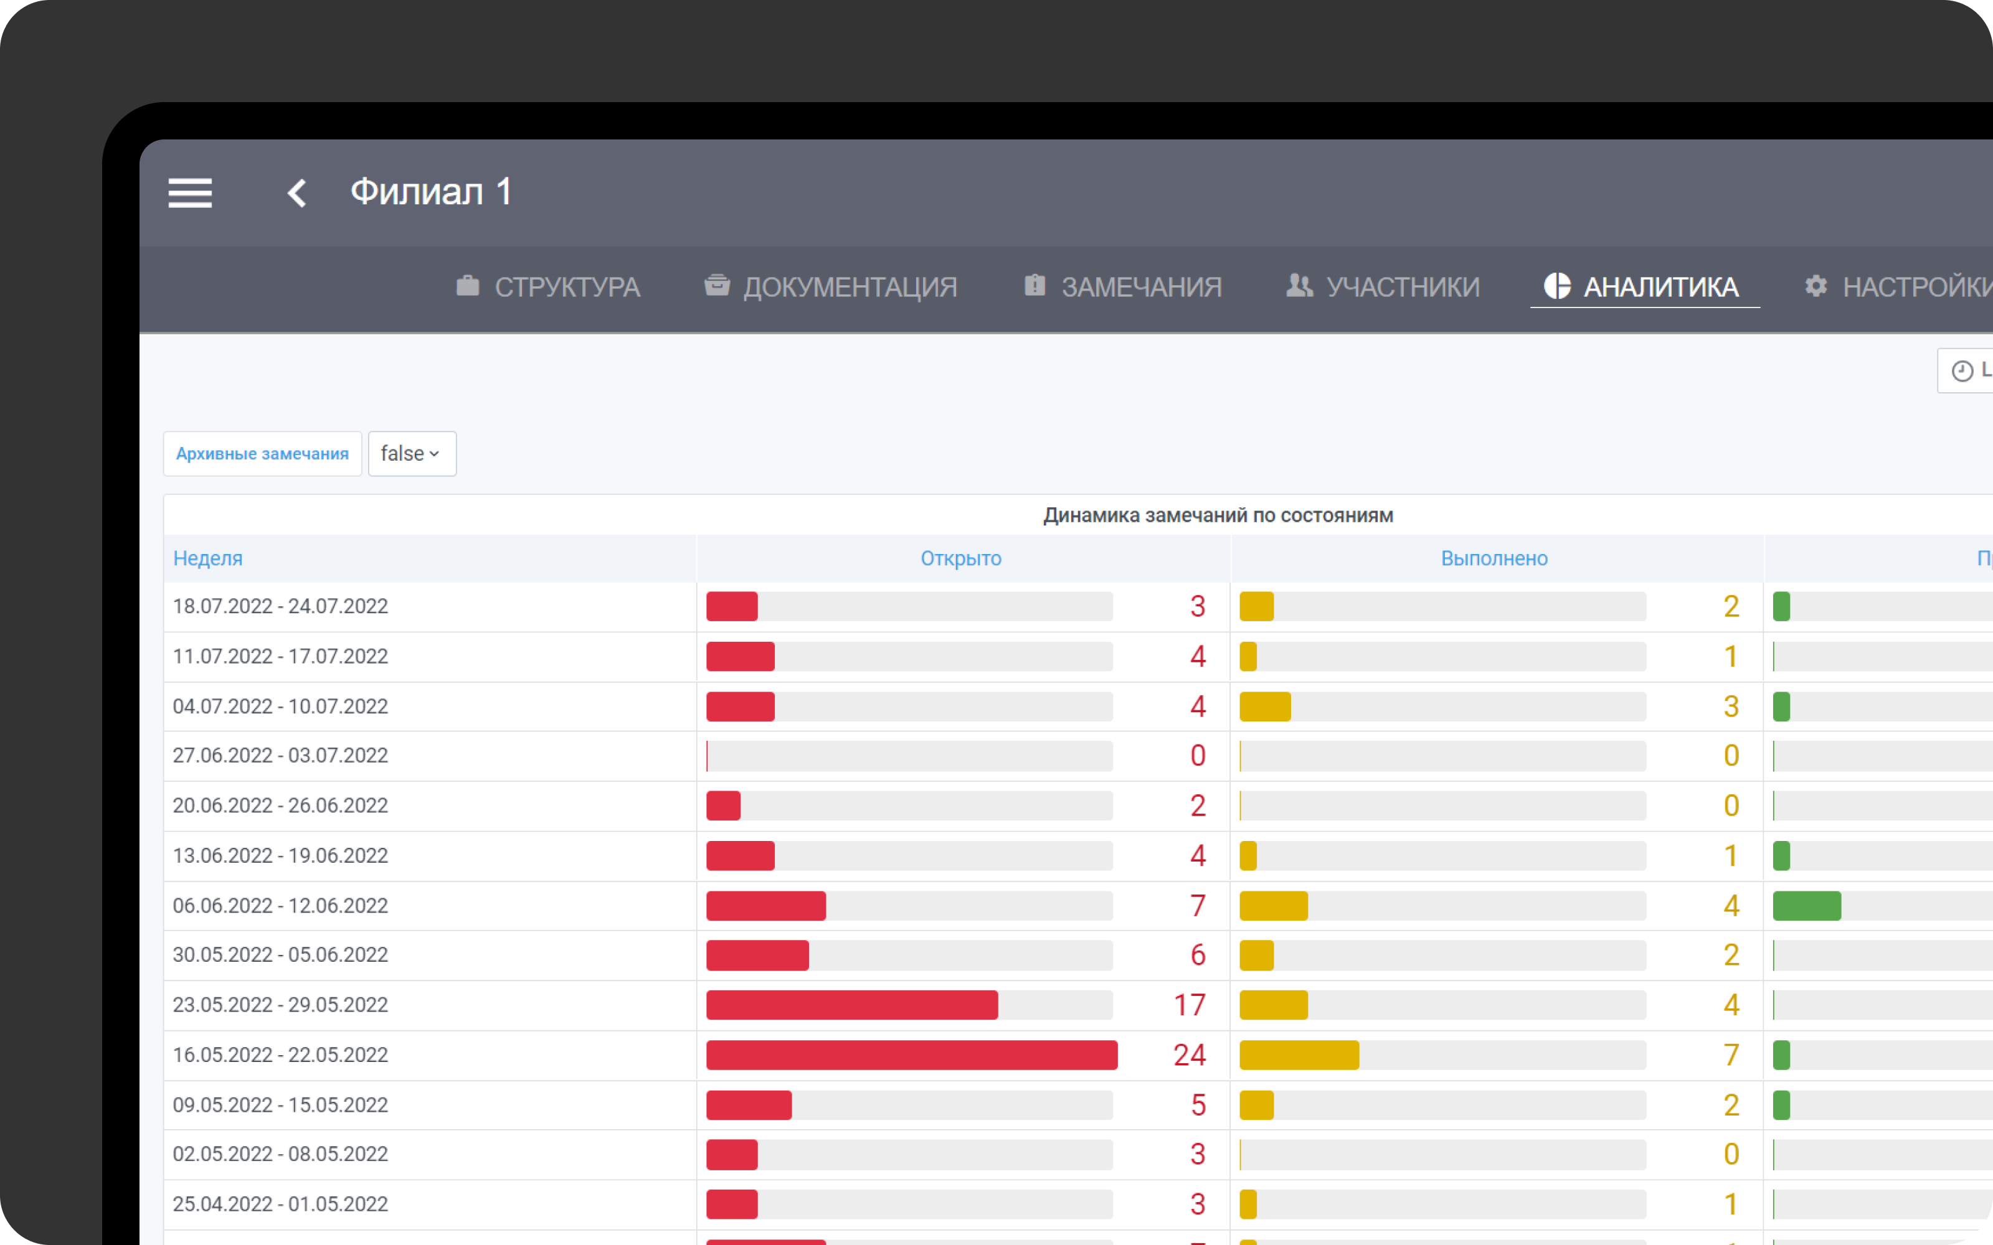Sort by the Открыто column header
The width and height of the screenshot is (1993, 1245).
(961, 558)
